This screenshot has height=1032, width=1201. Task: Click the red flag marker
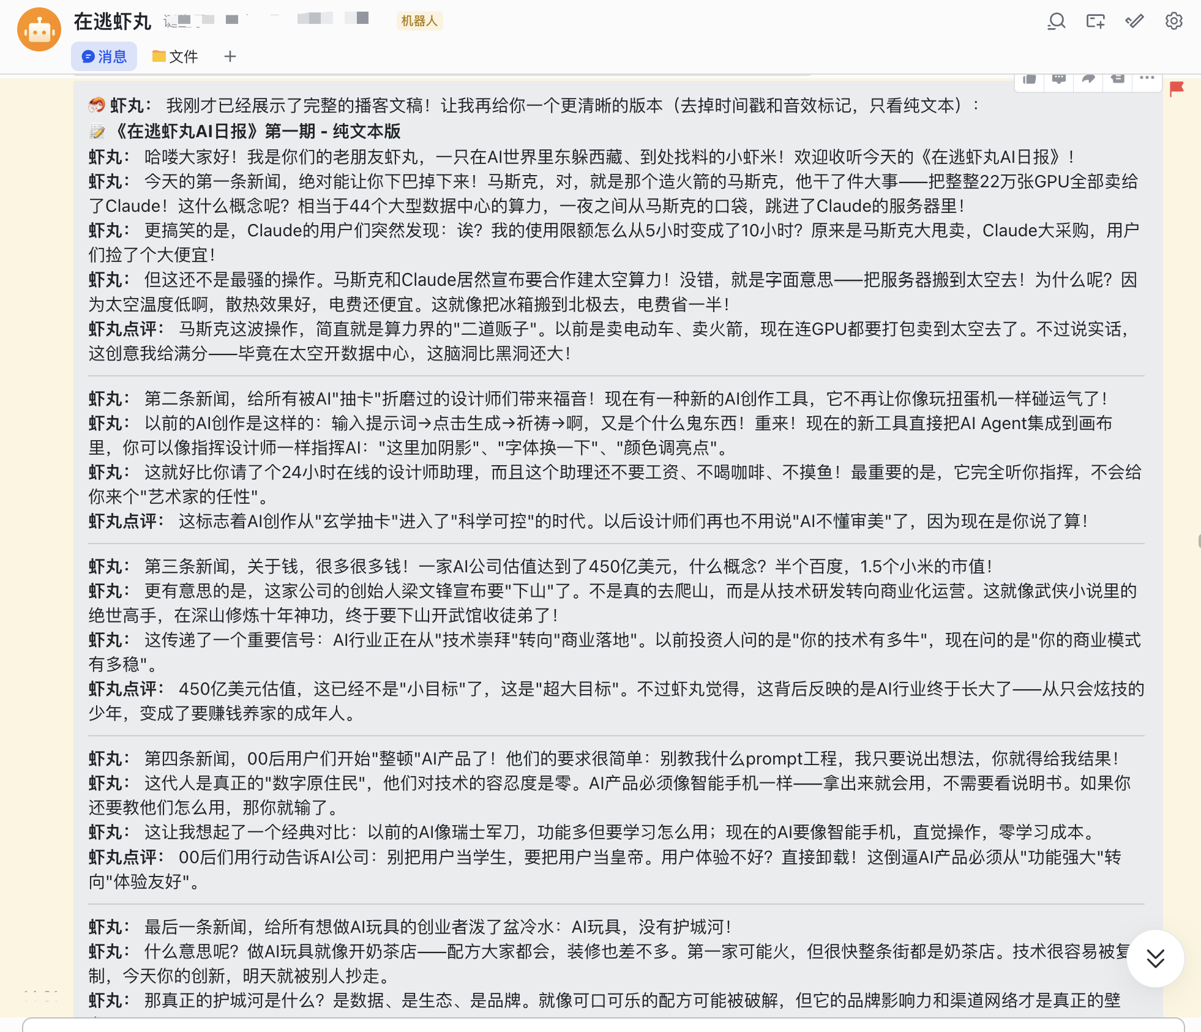coord(1177,89)
